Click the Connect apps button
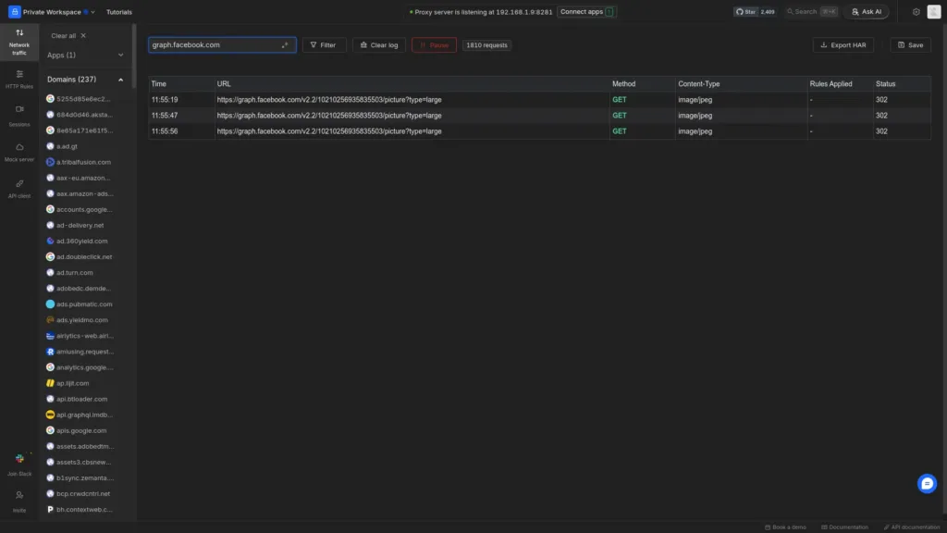947x533 pixels. [586, 11]
